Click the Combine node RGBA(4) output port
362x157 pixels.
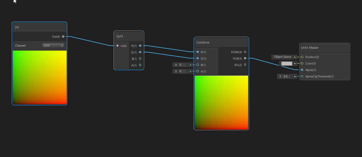tap(245, 52)
